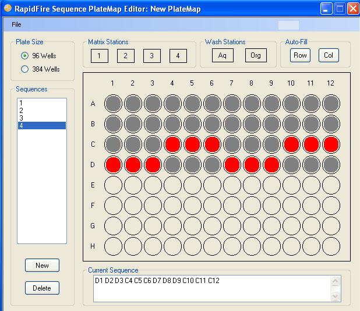The height and width of the screenshot is (311, 360).
Task: Click Matrix Station 3 button
Action: click(152, 56)
